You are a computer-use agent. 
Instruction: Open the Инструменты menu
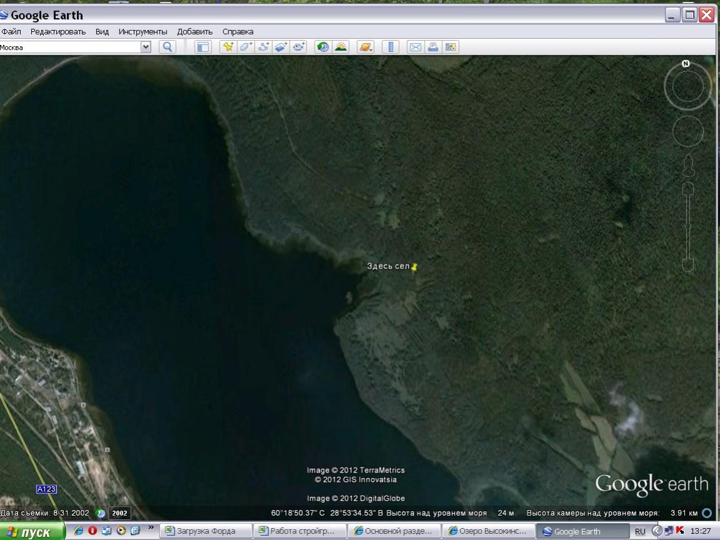pos(143,31)
